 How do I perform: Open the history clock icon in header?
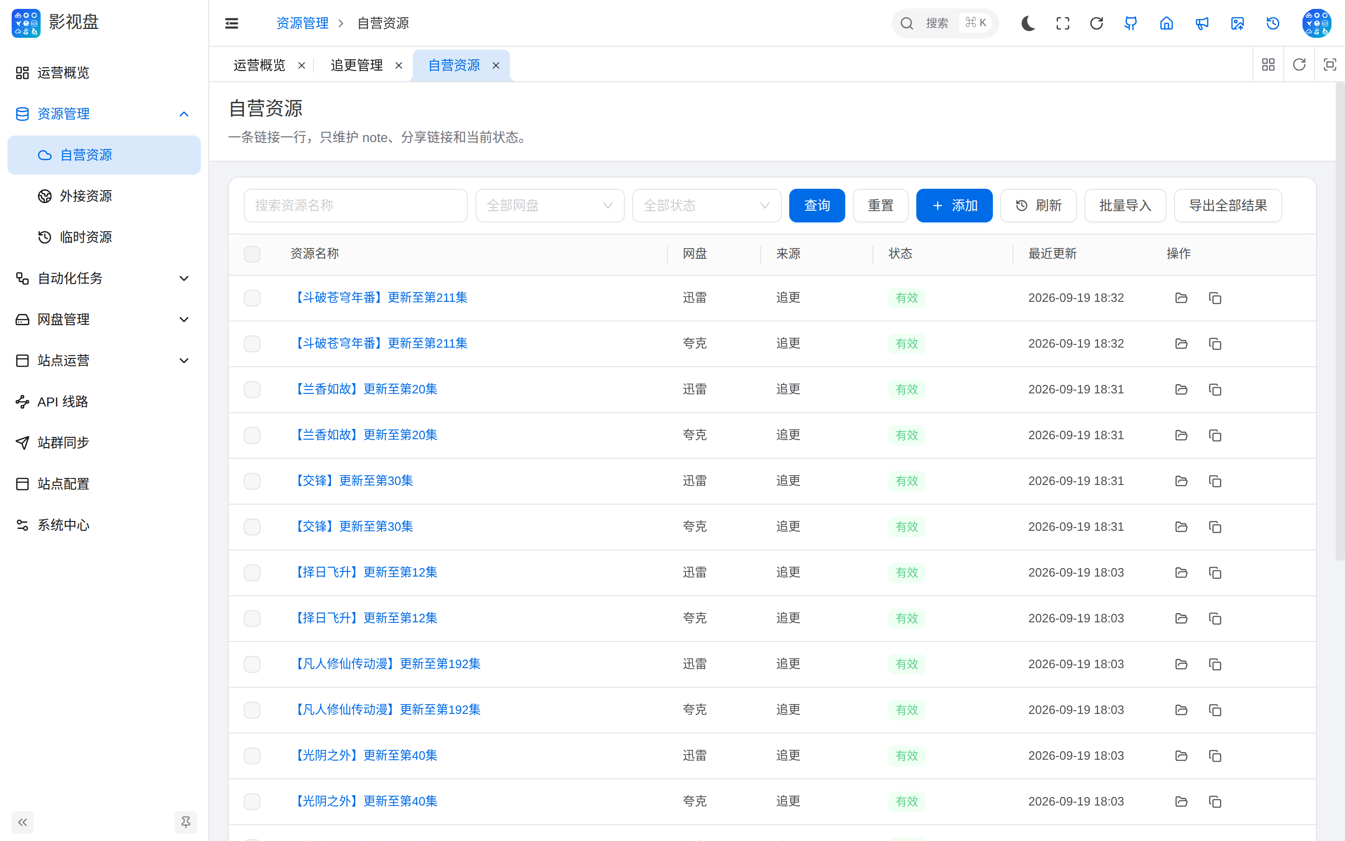click(x=1273, y=23)
